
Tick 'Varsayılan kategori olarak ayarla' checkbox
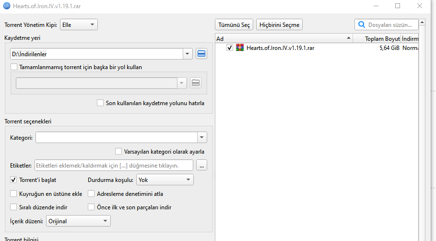click(x=118, y=151)
